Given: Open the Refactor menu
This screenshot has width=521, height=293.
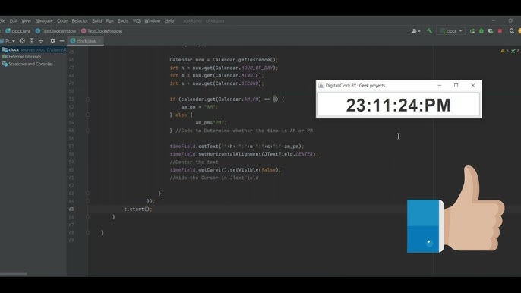Looking at the screenshot, I should click(80, 20).
